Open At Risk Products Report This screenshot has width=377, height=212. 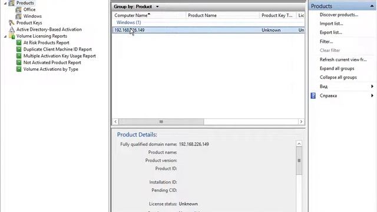(x=47, y=42)
